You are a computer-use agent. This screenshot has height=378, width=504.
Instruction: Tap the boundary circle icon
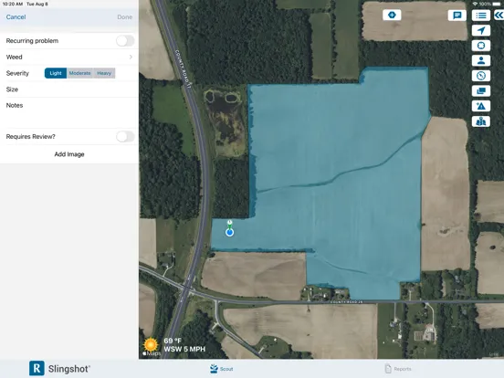481,46
